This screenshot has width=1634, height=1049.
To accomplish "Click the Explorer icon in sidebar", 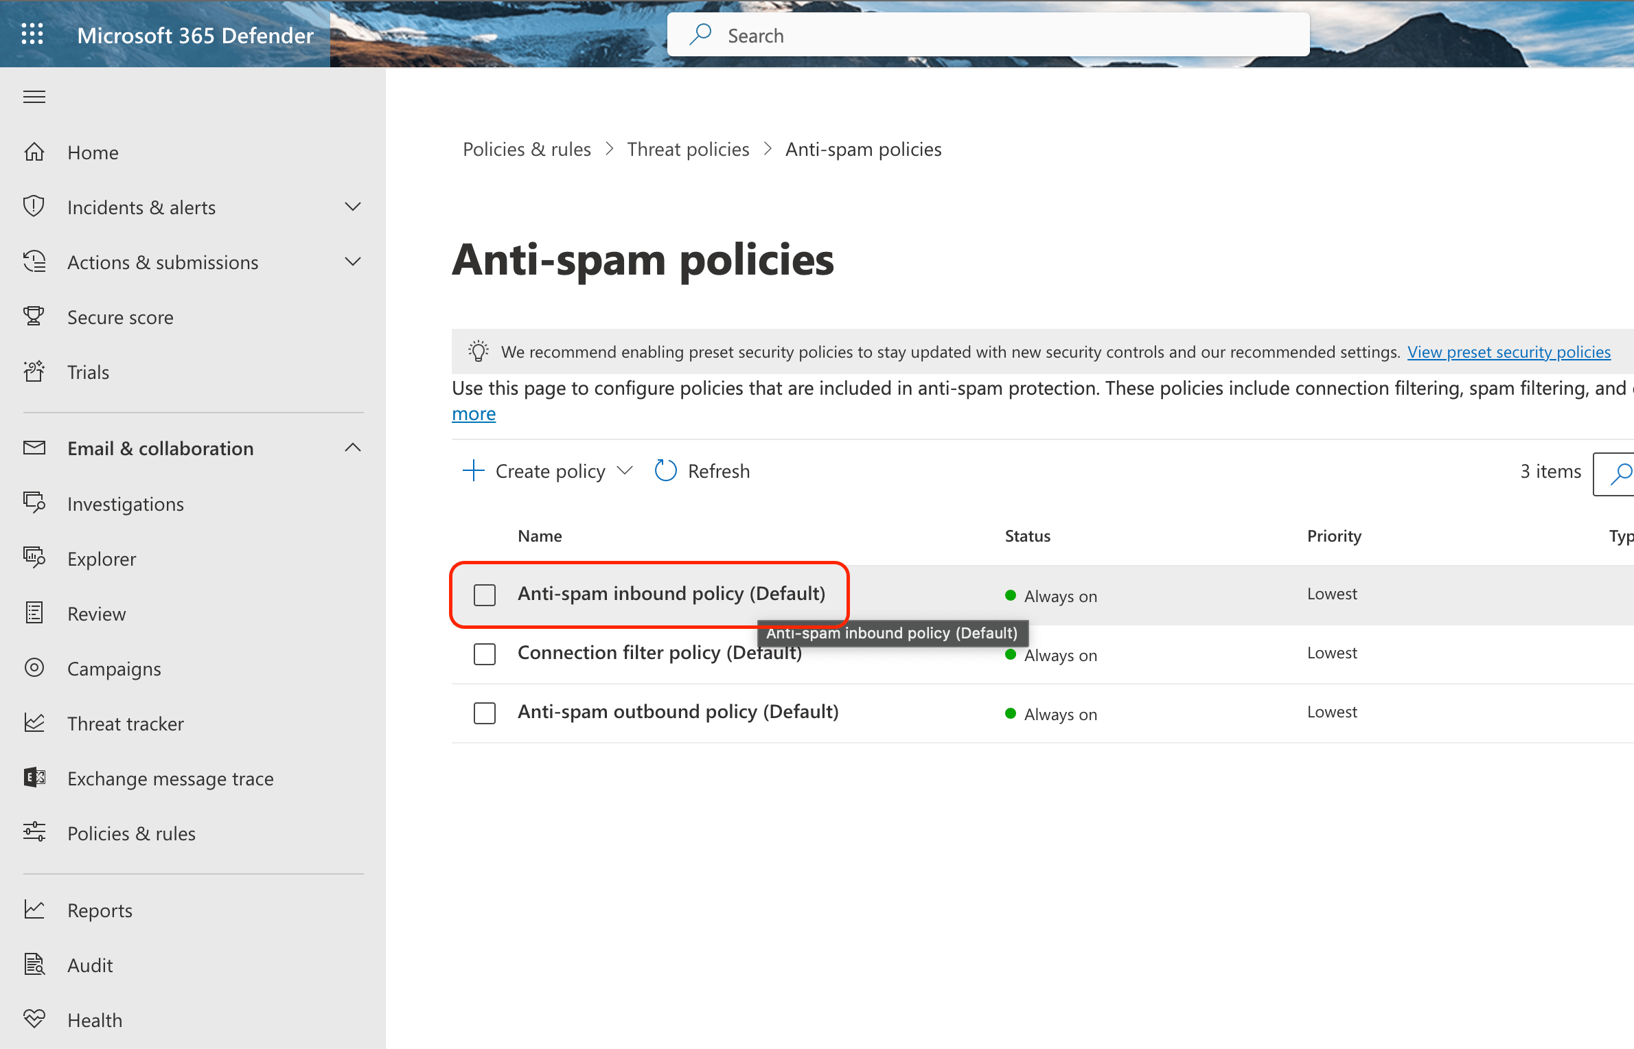I will pos(34,558).
